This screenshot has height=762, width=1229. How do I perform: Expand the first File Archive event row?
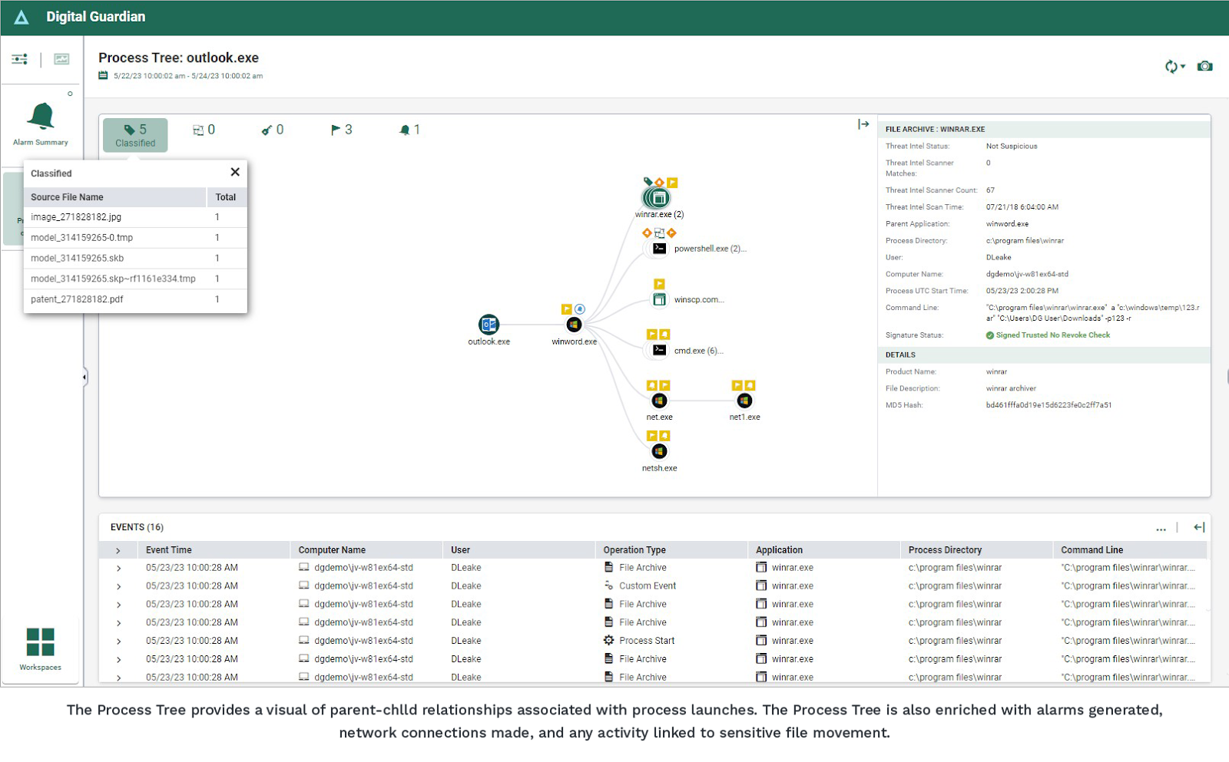(x=118, y=568)
